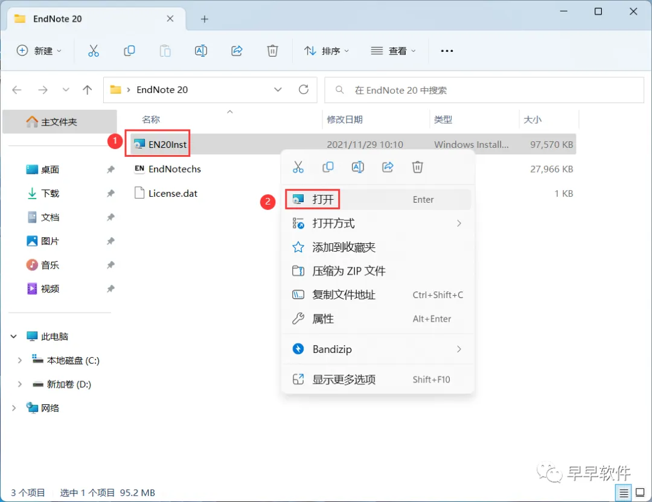This screenshot has height=502, width=652.
Task: Click the toolbar Rename icon
Action: tap(201, 51)
